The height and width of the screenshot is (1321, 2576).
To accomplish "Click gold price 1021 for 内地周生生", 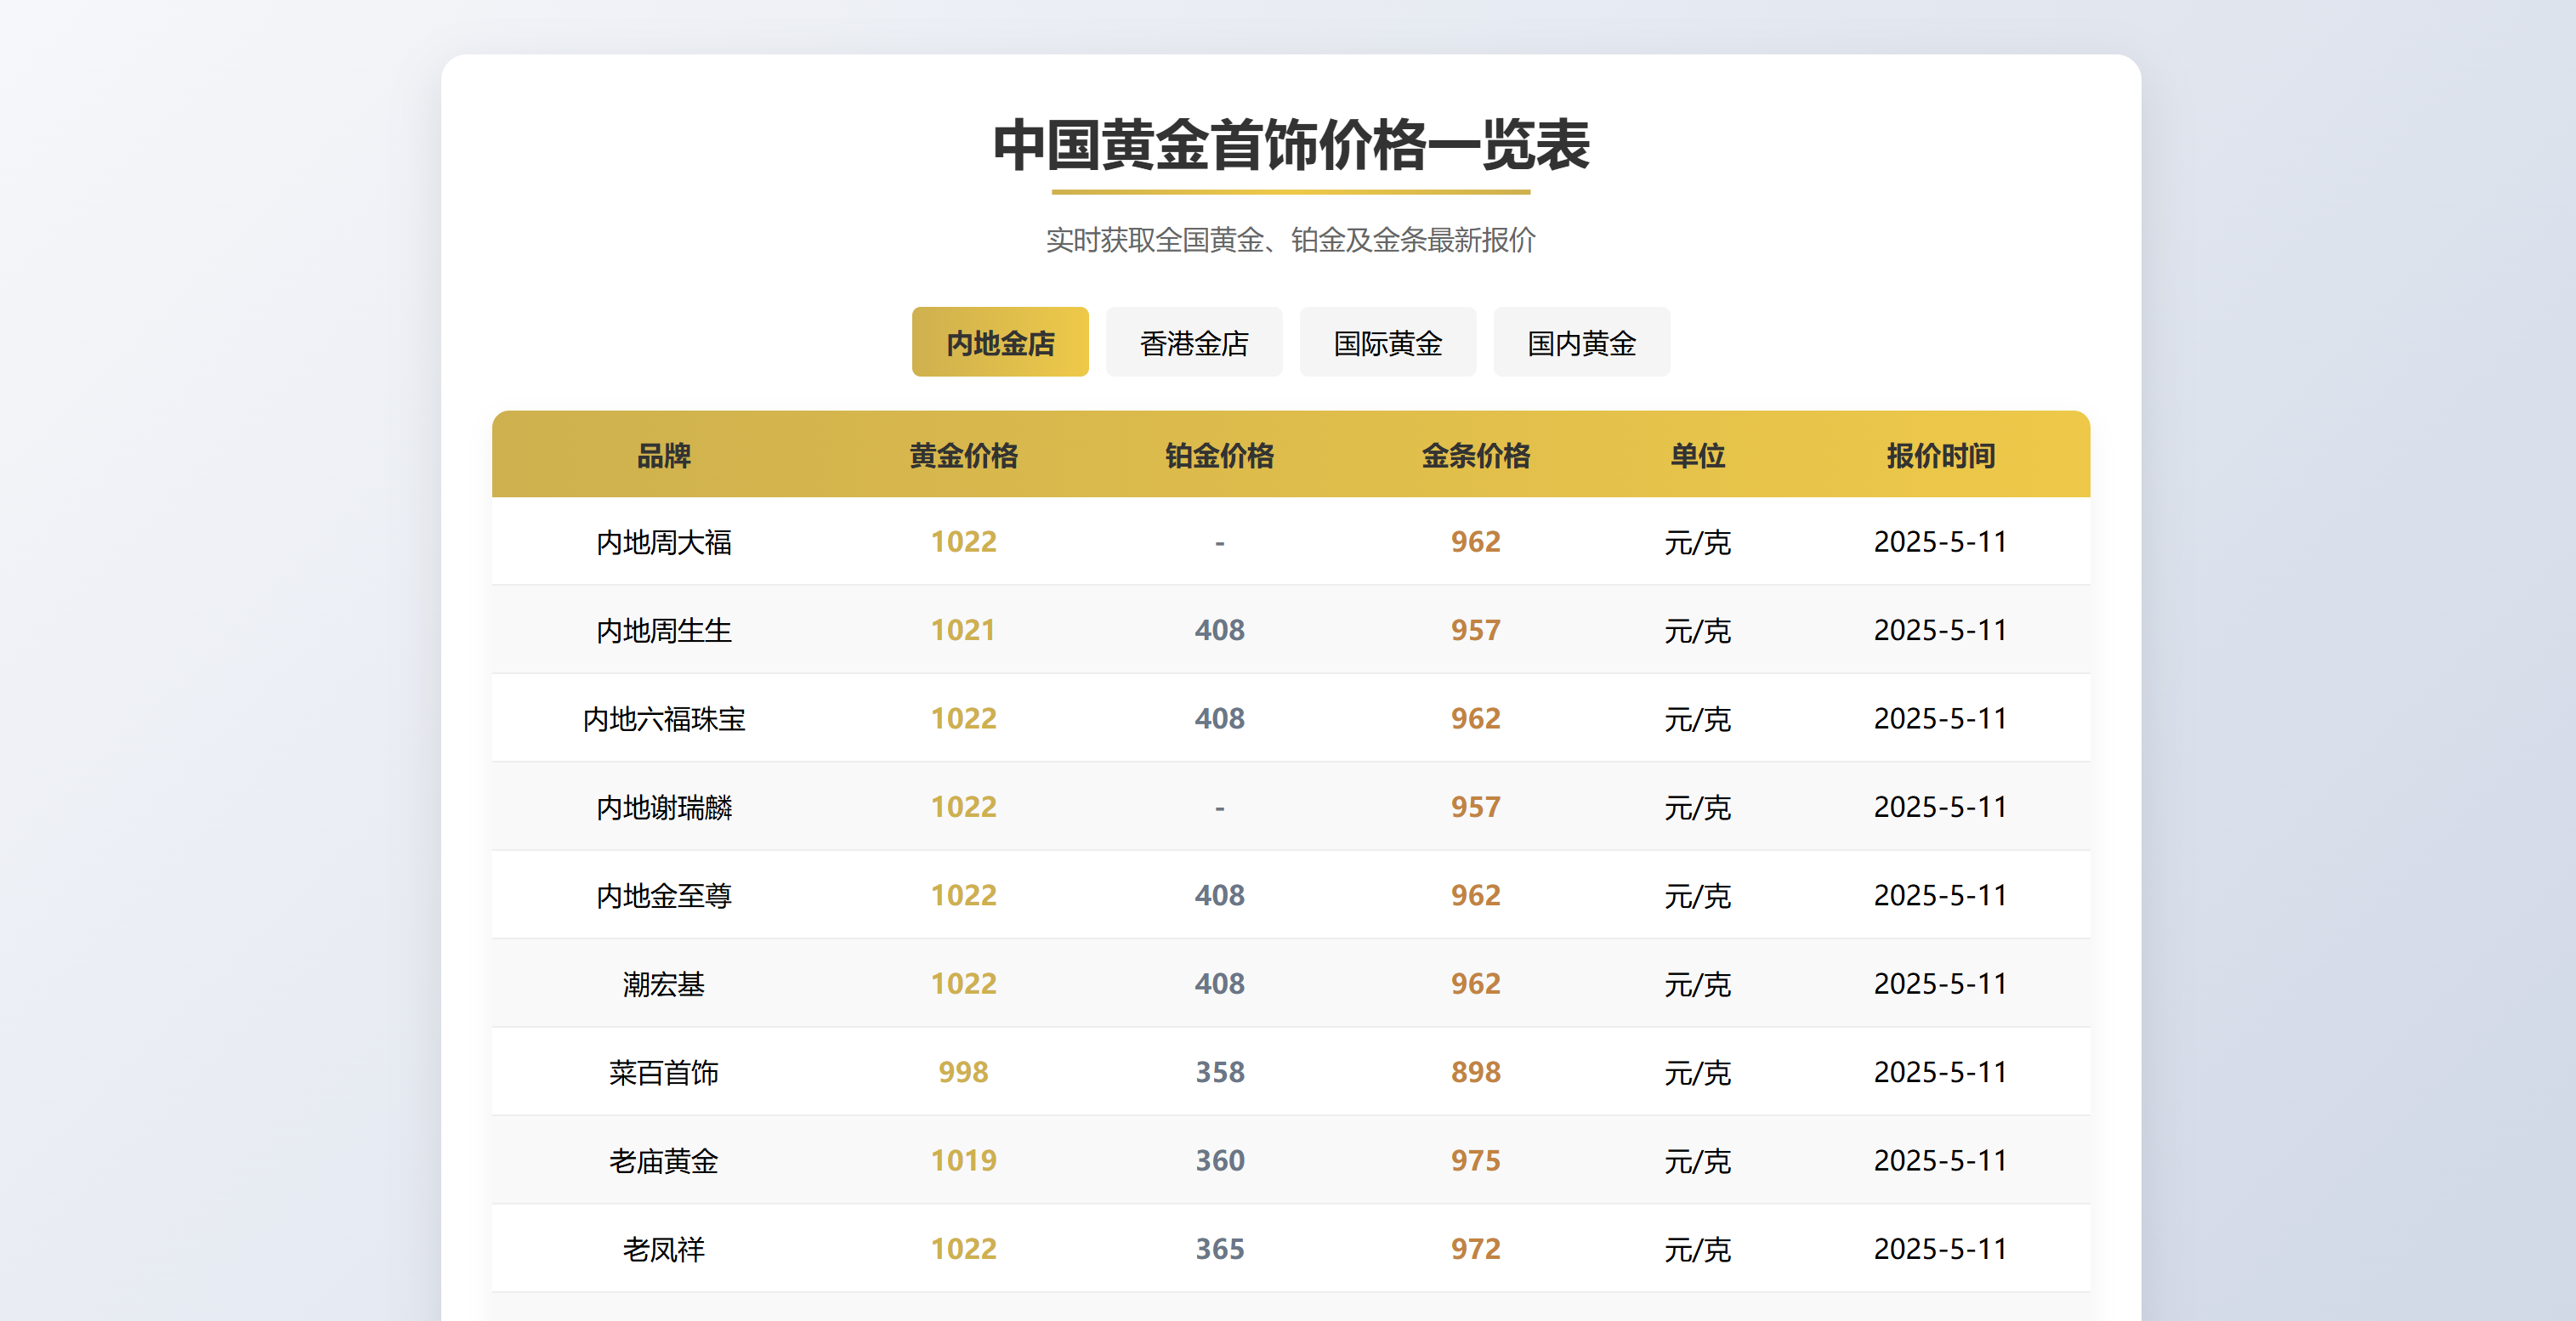I will click(x=963, y=630).
